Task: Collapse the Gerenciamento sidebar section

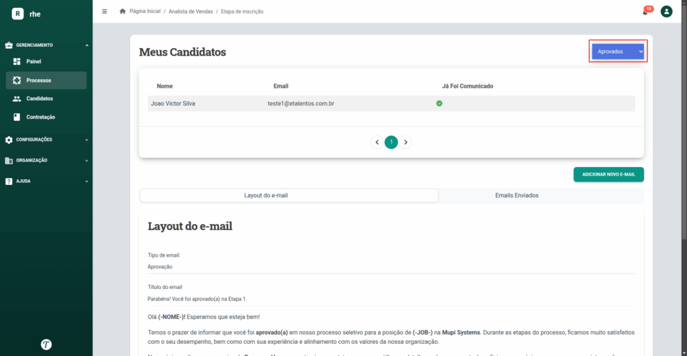Action: coord(46,45)
